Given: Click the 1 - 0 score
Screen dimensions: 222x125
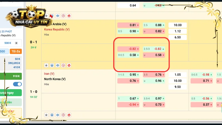Looking at the screenshot, I should (x=34, y=92).
